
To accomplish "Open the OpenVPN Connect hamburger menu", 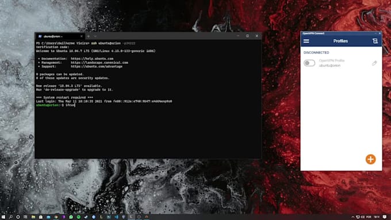I will pyautogui.click(x=306, y=41).
